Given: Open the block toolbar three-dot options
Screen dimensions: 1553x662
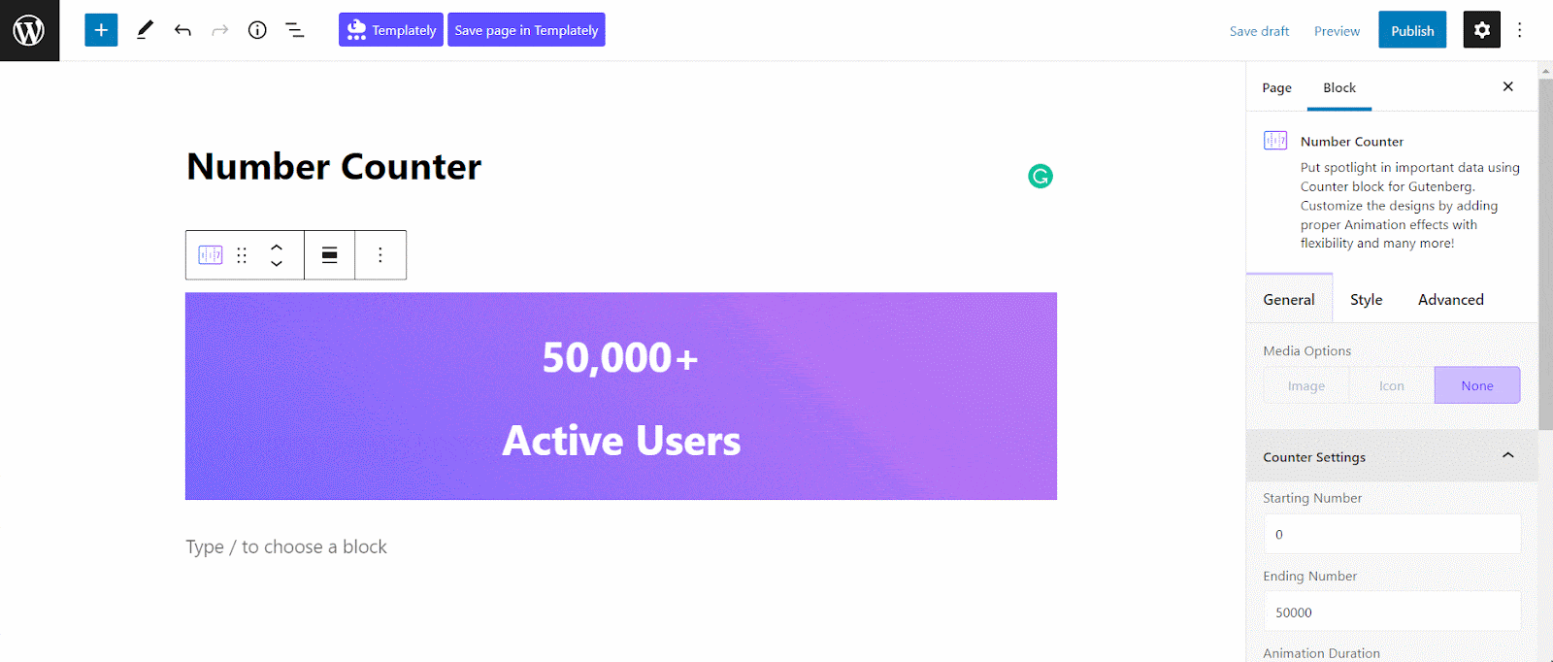Looking at the screenshot, I should coord(380,255).
